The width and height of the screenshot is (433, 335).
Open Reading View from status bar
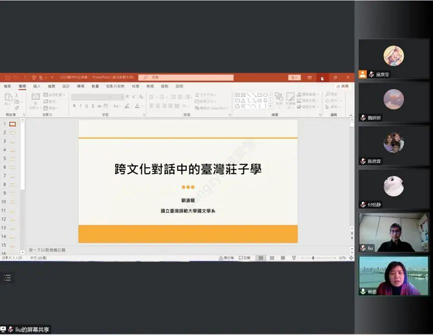coord(282,258)
